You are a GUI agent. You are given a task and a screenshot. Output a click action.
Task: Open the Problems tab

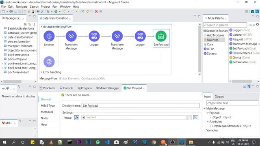(48, 88)
